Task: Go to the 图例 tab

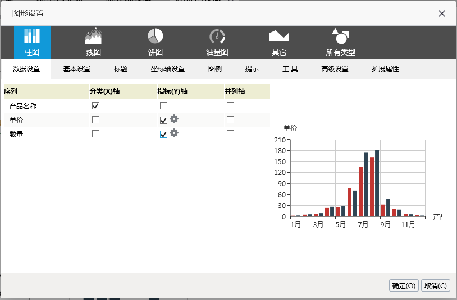Action: pos(215,69)
